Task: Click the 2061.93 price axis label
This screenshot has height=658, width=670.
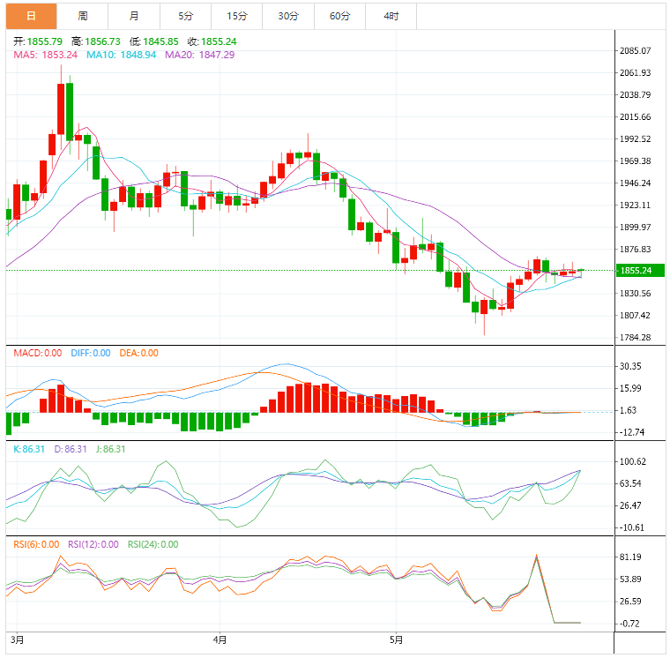Action: click(636, 72)
